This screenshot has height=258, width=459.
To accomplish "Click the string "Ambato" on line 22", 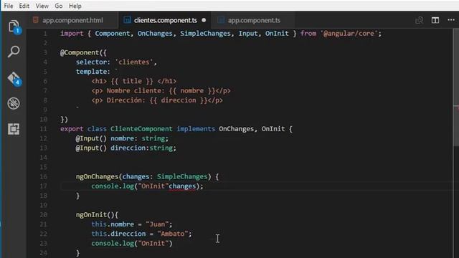I will 173,234.
